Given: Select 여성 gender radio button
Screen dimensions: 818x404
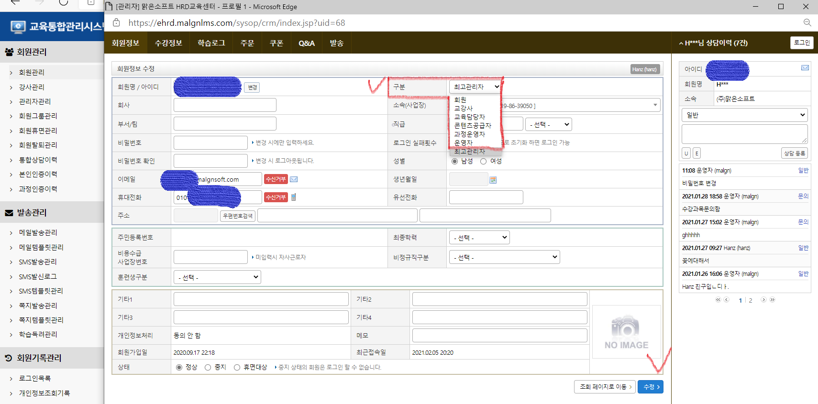Looking at the screenshot, I should coord(483,161).
